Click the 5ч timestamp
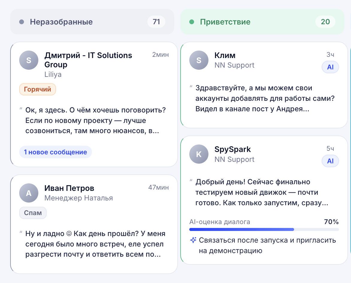The width and height of the screenshot is (351, 283). pos(330,148)
